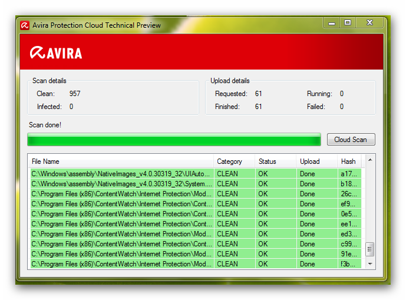Click the Scan done! status text
This screenshot has height=300, width=406.
coord(45,125)
